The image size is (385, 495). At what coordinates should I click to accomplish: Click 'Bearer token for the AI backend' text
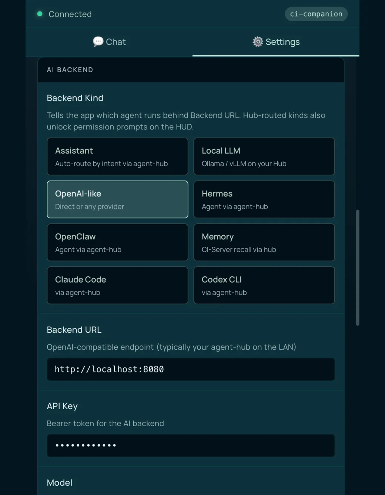[x=106, y=423]
